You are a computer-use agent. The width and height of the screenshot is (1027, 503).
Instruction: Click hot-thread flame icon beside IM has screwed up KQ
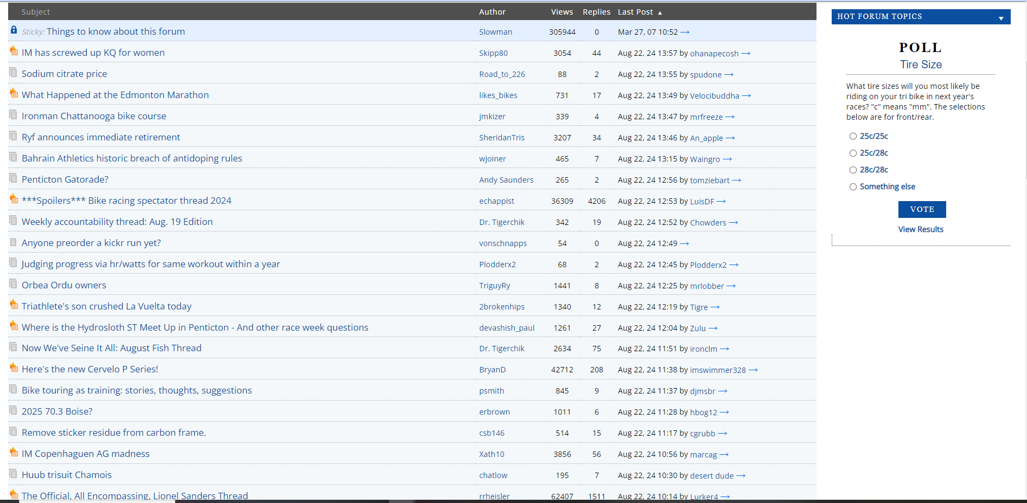(14, 51)
